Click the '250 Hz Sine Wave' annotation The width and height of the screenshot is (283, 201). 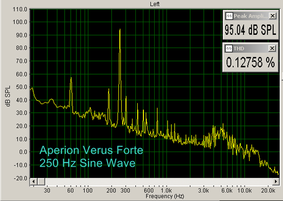pyautogui.click(x=87, y=162)
